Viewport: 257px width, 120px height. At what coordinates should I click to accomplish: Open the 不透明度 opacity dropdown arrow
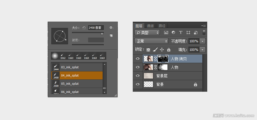click(202, 41)
